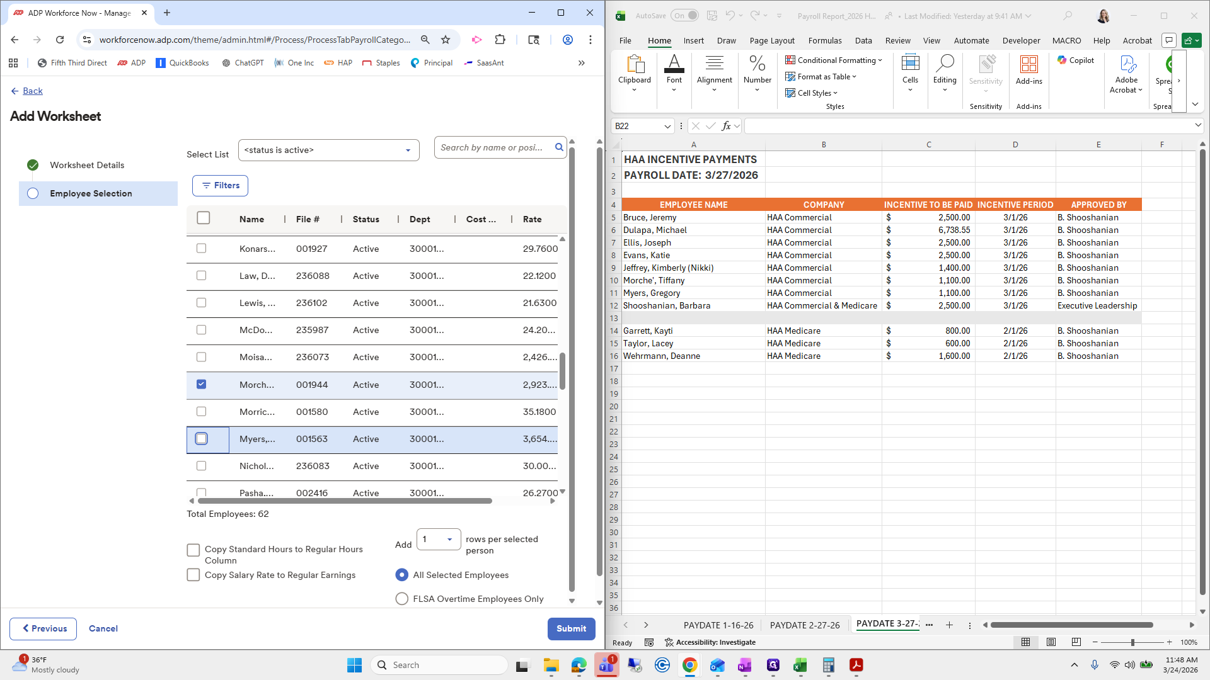
Task: Enable Copy Salary Rate to Regular Earnings
Action: (193, 575)
